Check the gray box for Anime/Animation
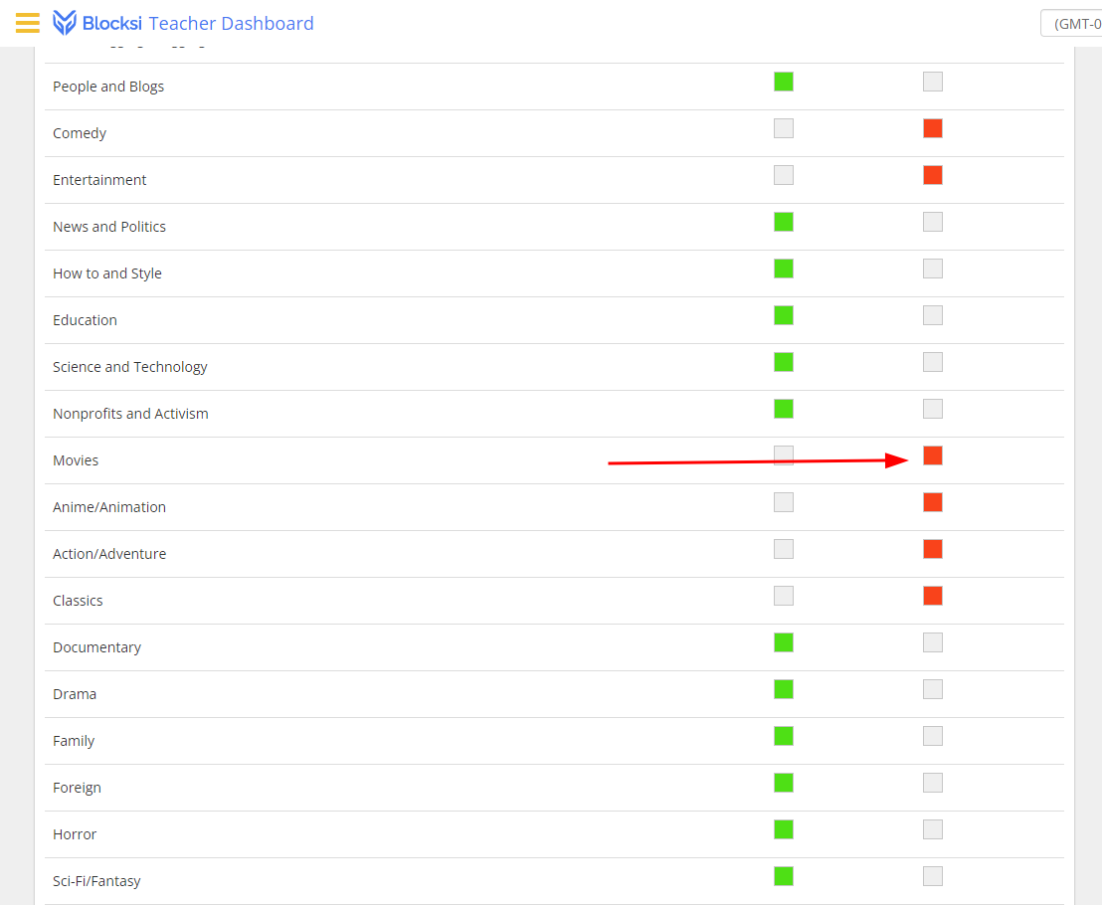The width and height of the screenshot is (1102, 905). coord(784,502)
